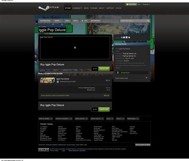Open the Support tab
The width and height of the screenshot is (189, 161).
(110, 8)
